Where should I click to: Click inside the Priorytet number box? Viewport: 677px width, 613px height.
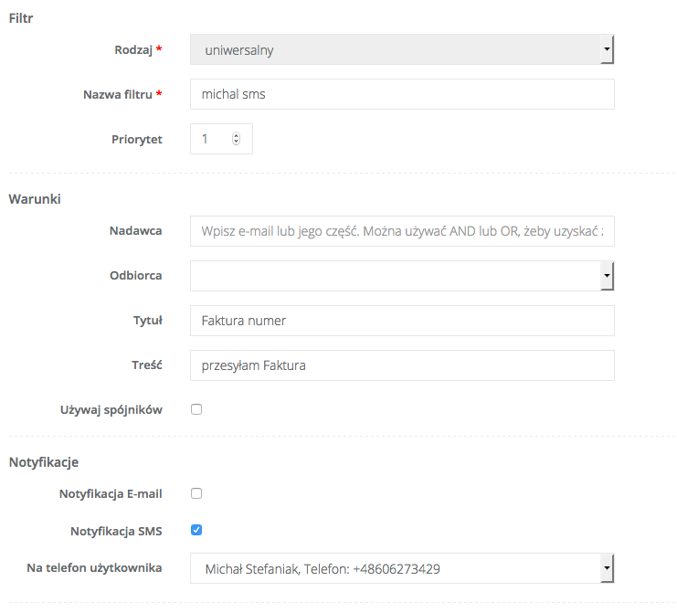pos(212,139)
